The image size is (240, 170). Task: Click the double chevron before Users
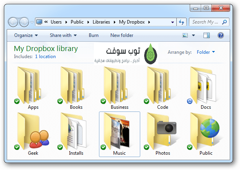pos(46,22)
